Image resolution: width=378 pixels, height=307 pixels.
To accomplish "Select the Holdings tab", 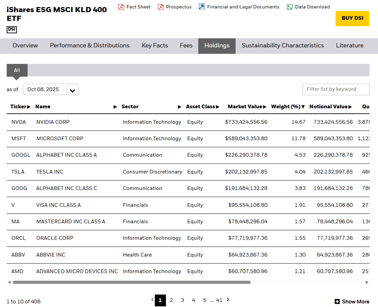I will tap(217, 46).
